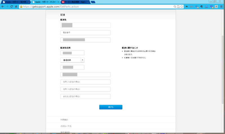The image size is (225, 134).
Task: Click the black rectangle extension icon
Action: point(187,6)
